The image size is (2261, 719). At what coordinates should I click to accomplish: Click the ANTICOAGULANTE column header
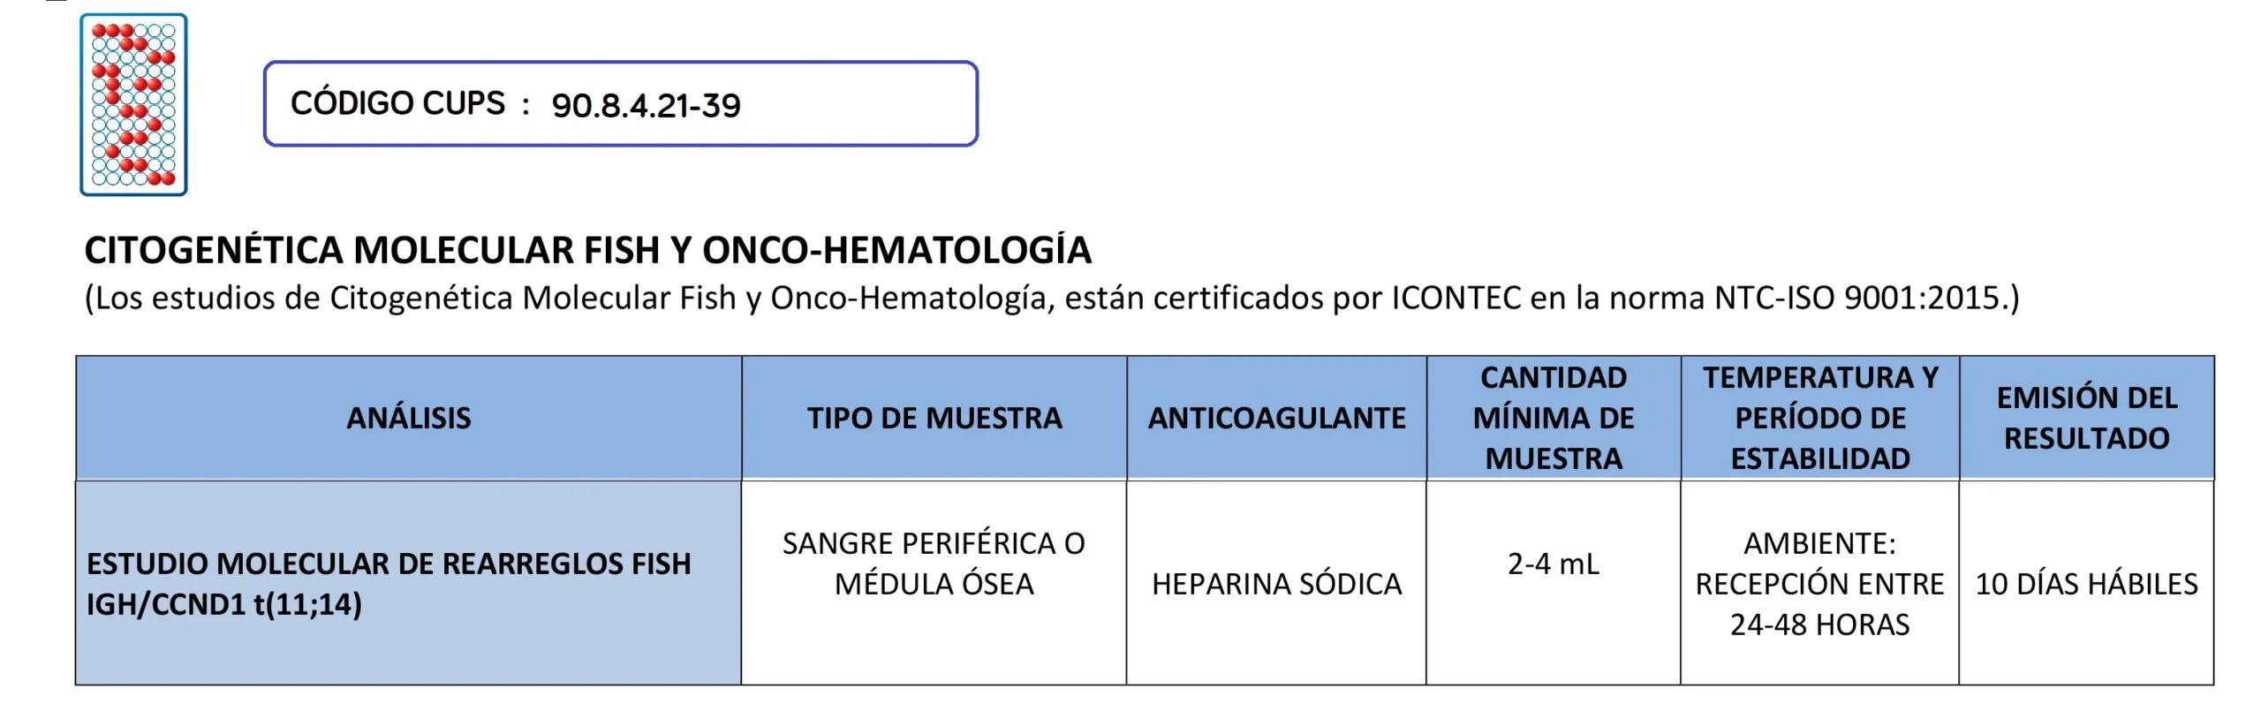click(x=1276, y=418)
